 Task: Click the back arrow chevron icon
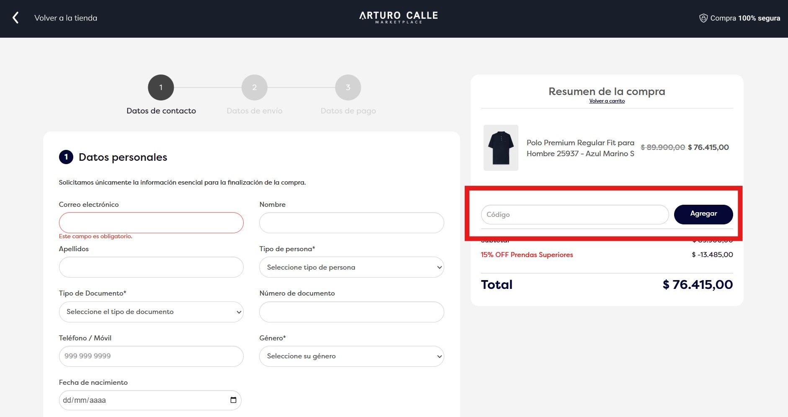pos(16,18)
